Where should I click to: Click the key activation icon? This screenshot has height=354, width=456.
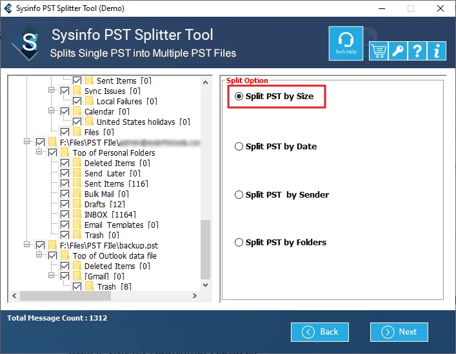397,51
